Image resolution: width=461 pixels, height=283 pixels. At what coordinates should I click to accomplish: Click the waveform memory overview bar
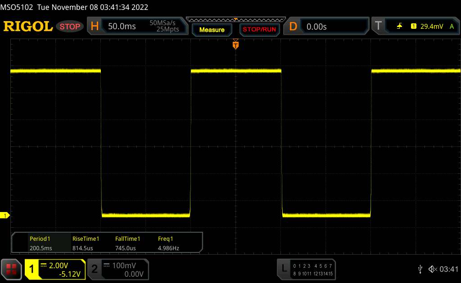[236, 20]
